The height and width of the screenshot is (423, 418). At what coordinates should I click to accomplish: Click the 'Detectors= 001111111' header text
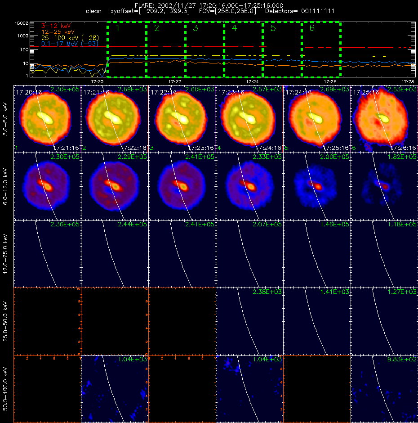[300, 11]
